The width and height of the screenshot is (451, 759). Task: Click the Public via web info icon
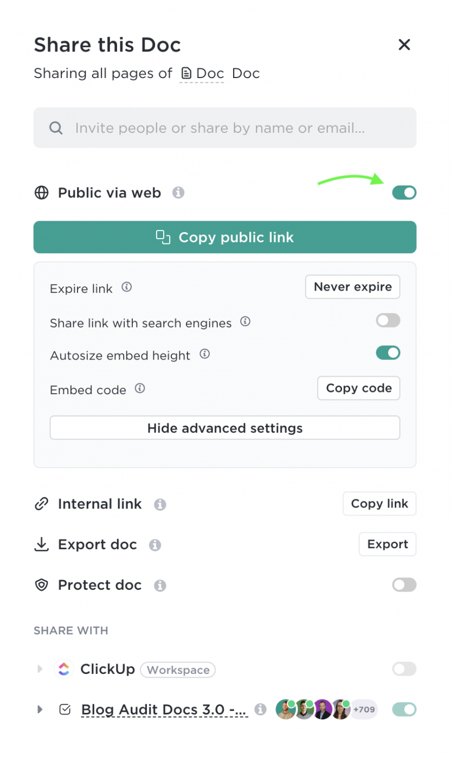pyautogui.click(x=178, y=192)
